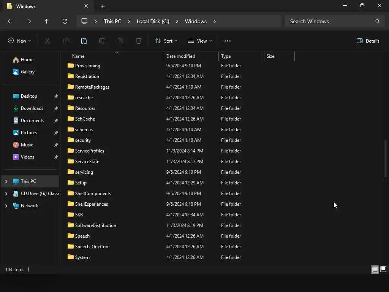
Task: Select the Windows tab title
Action: [26, 6]
